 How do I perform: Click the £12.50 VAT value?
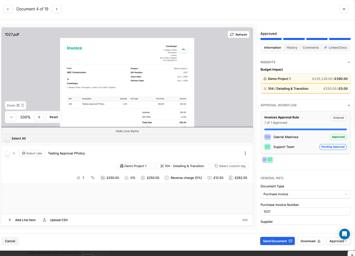click(x=218, y=178)
